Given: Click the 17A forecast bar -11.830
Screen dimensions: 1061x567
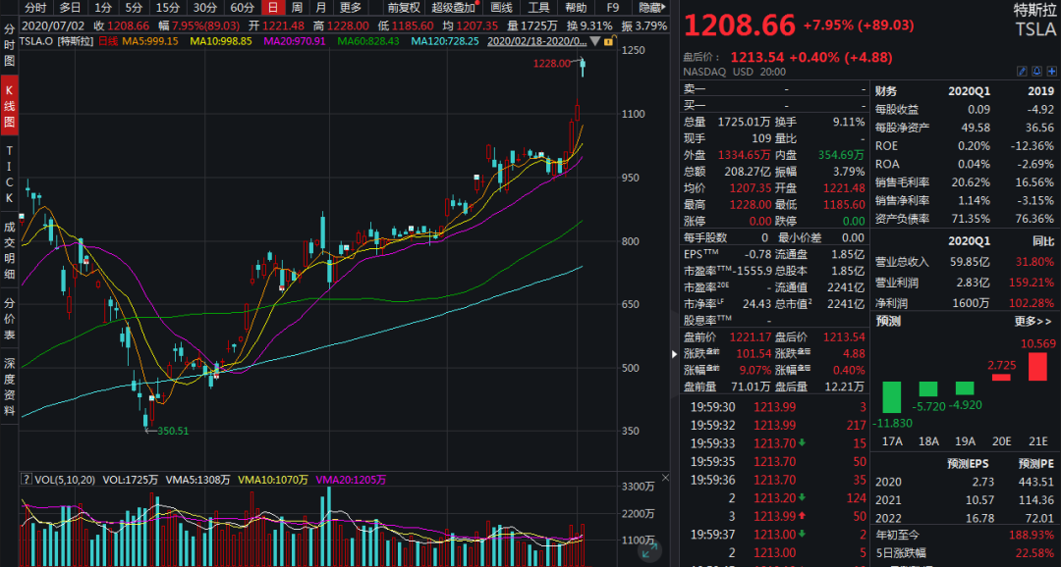Looking at the screenshot, I should point(892,397).
